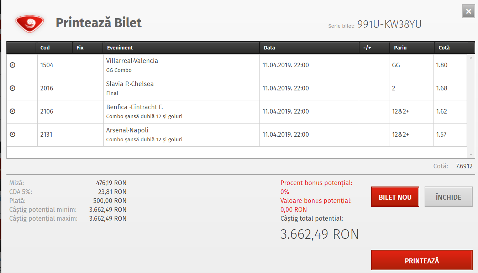
Task: Click the ÎNCHIDE button
Action: point(448,197)
